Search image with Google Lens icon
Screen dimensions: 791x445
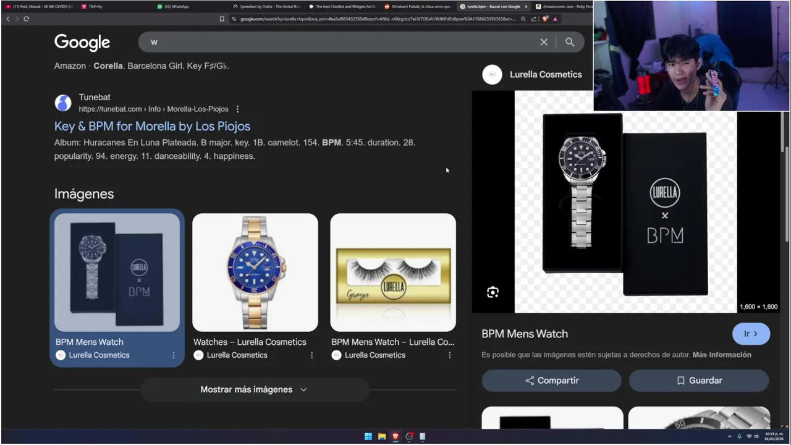493,292
